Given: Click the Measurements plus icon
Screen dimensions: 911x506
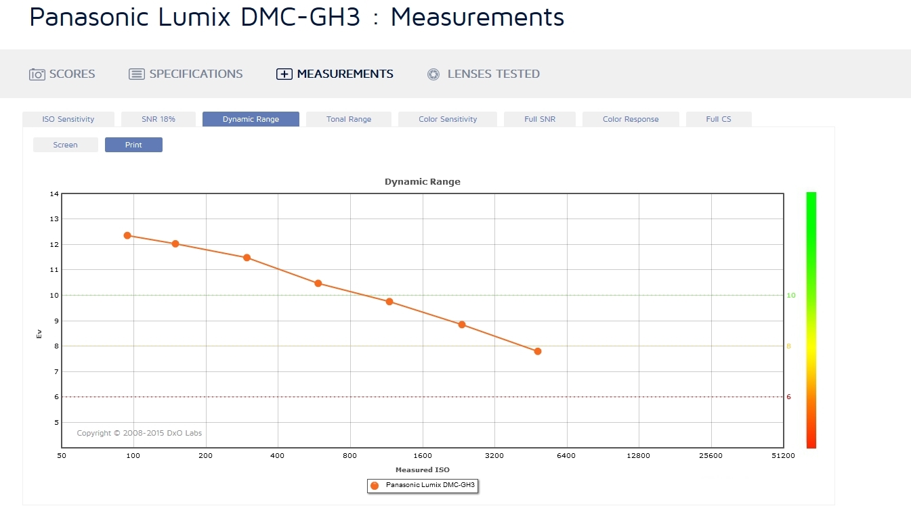Looking at the screenshot, I should pos(284,74).
